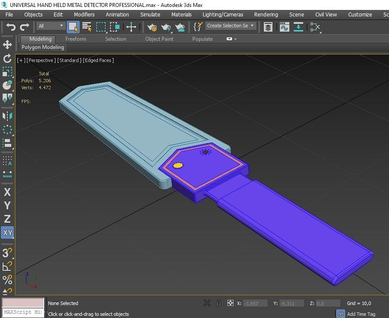Click the dotted circle left toolbar icon

(x=7, y=130)
